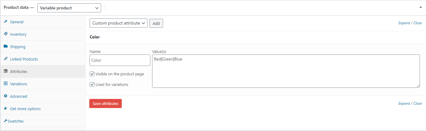
Task: Collapse the Product data panel arrow
Action: point(421,7)
